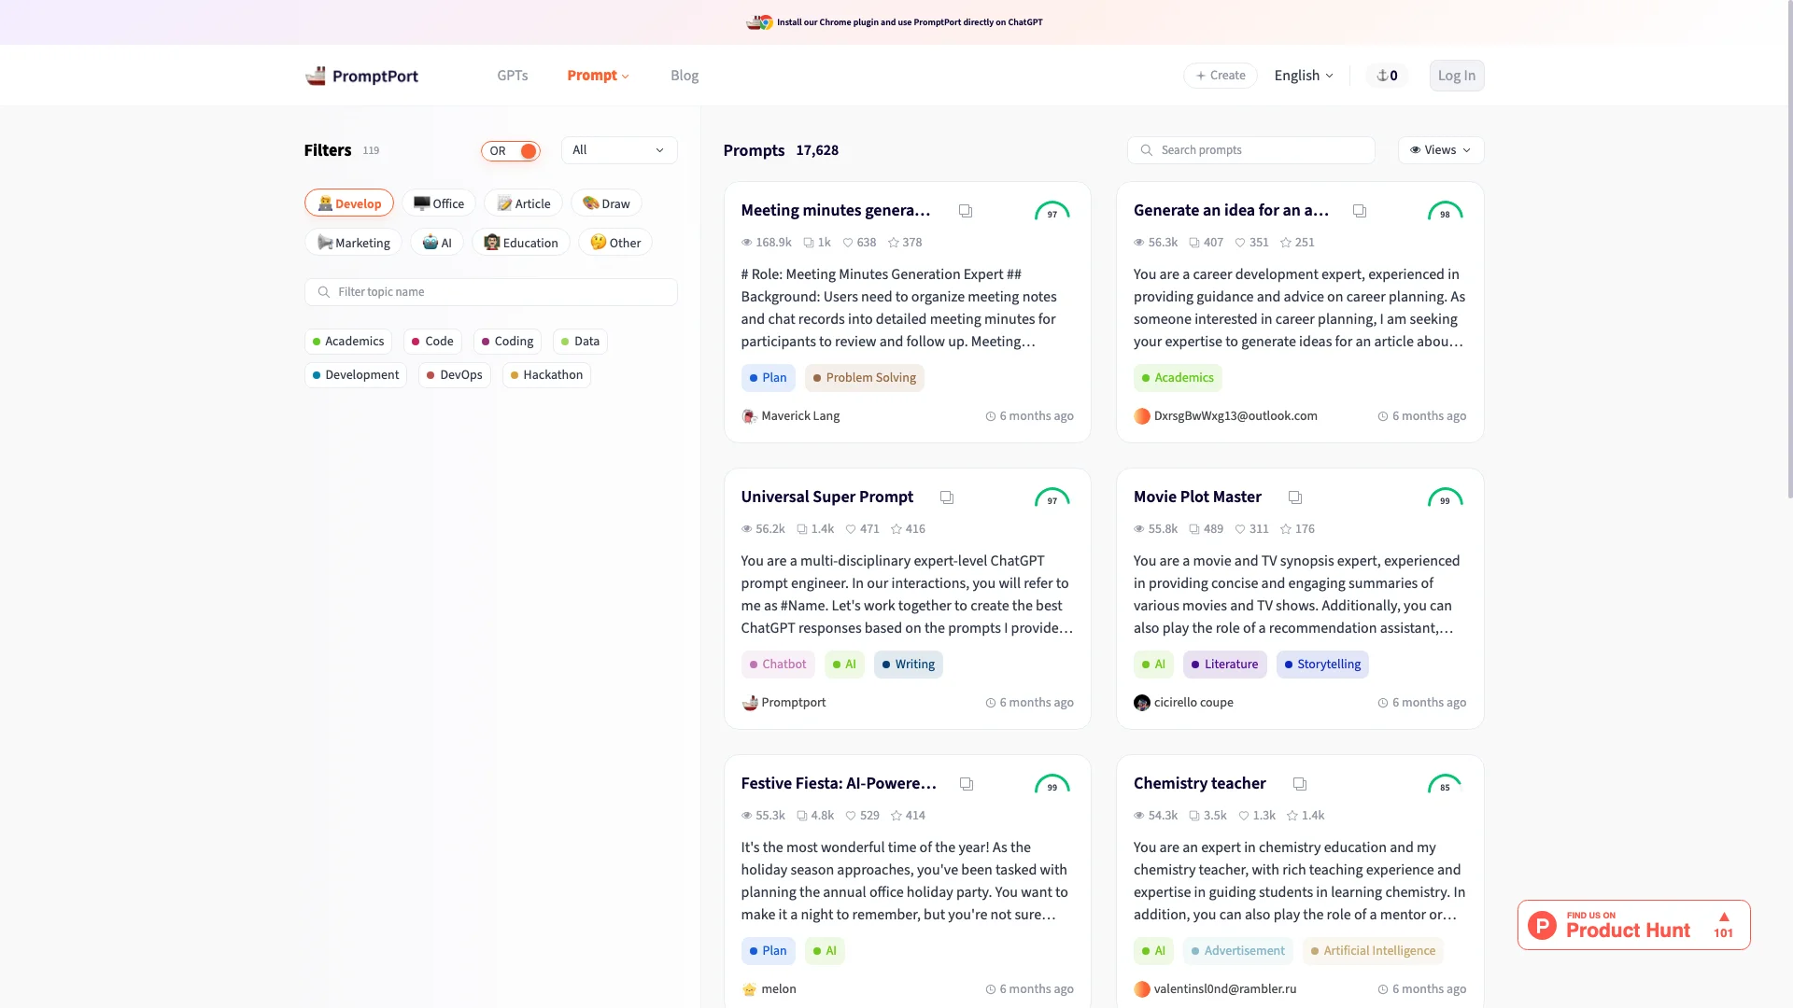Click the Log In button

[x=1457, y=76]
